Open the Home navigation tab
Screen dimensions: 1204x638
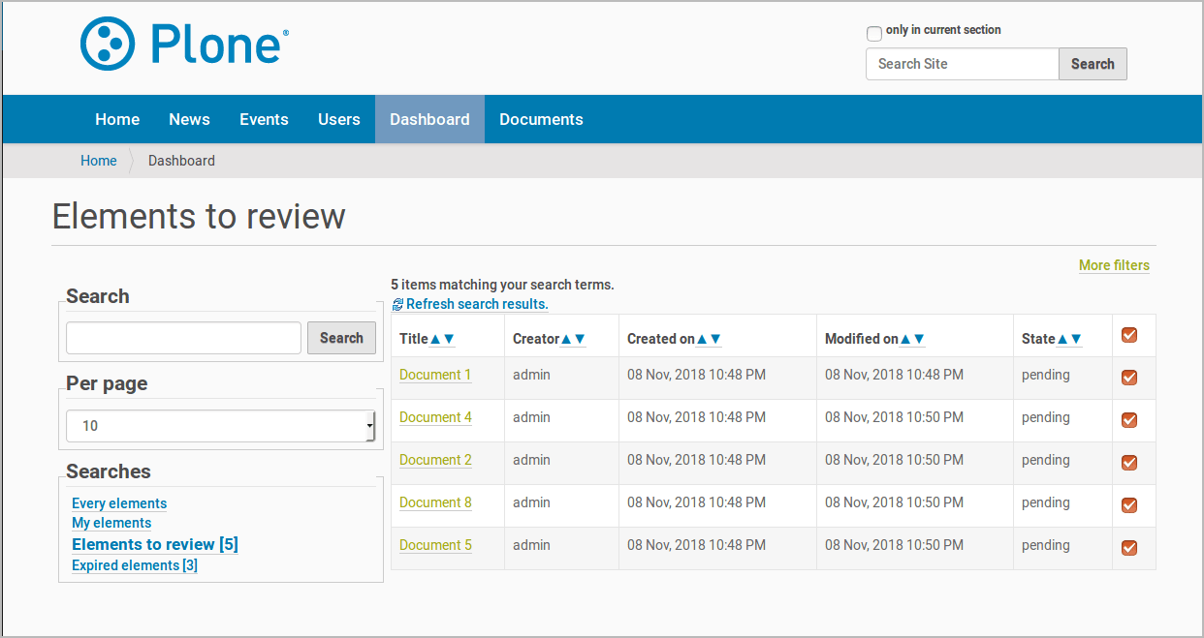(x=117, y=119)
